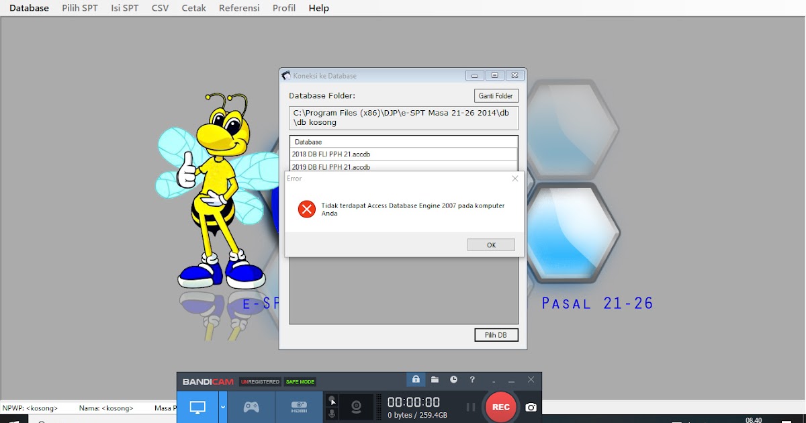Image resolution: width=806 pixels, height=423 pixels.
Task: Click Nama status bar entry
Action: coord(106,408)
